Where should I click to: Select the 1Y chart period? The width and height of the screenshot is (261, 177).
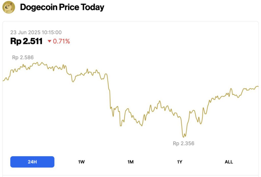click(x=180, y=162)
